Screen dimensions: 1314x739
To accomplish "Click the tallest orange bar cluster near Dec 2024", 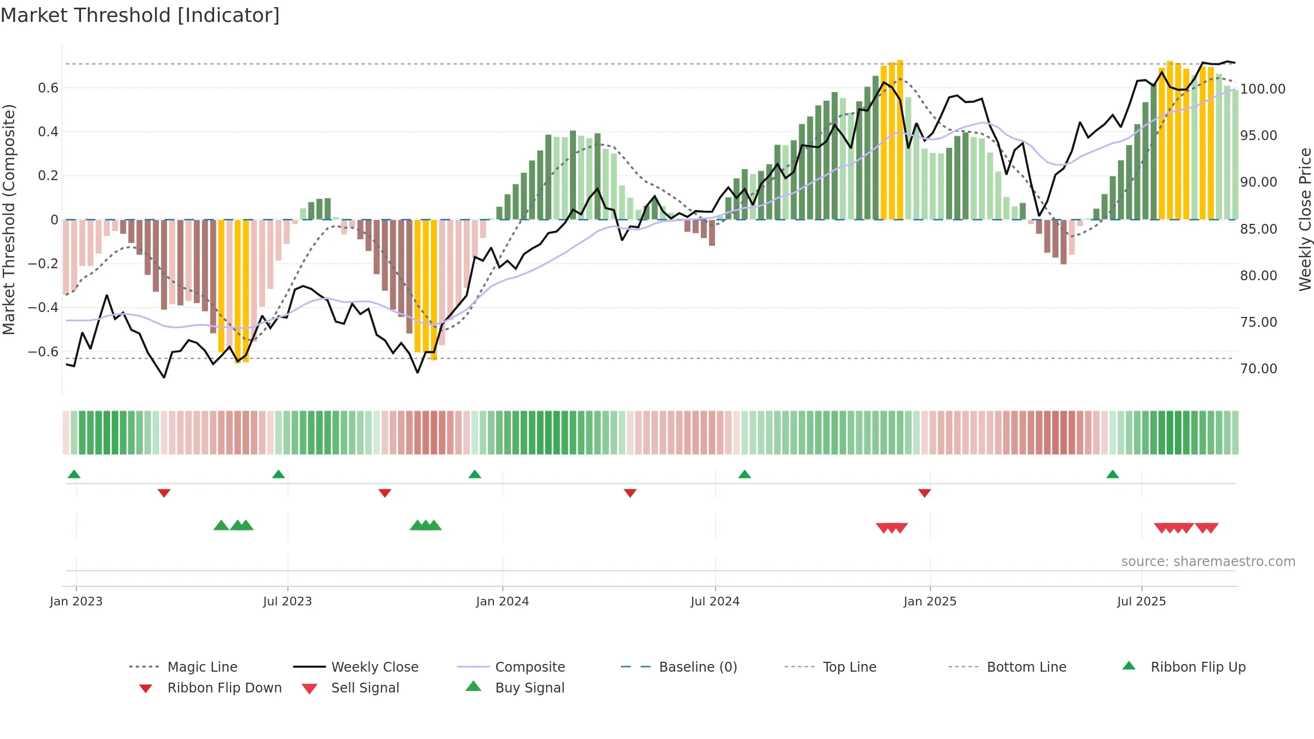I will tap(892, 140).
